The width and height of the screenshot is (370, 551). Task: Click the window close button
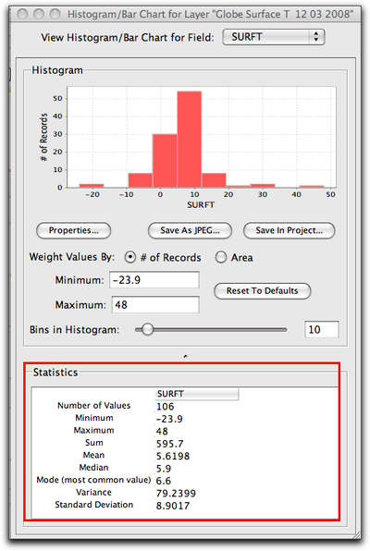click(22, 14)
